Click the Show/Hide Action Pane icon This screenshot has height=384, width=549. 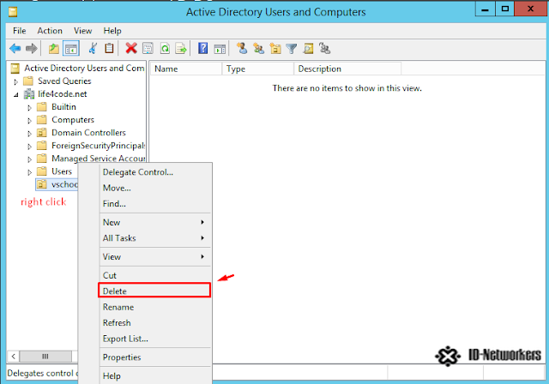tap(220, 48)
